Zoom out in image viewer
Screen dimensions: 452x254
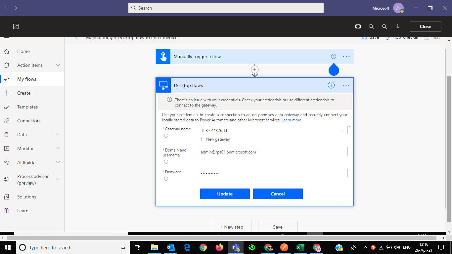coord(371,26)
